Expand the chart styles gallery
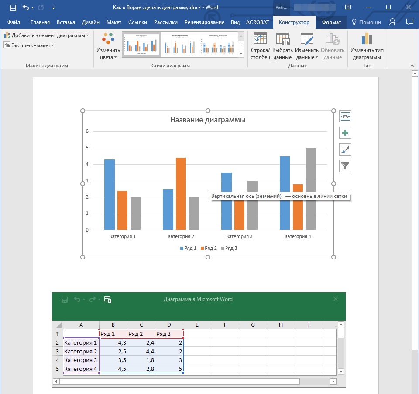The height and width of the screenshot is (394, 419). point(241,53)
